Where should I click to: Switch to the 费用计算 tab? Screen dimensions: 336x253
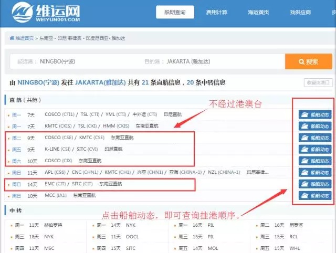[216, 12]
